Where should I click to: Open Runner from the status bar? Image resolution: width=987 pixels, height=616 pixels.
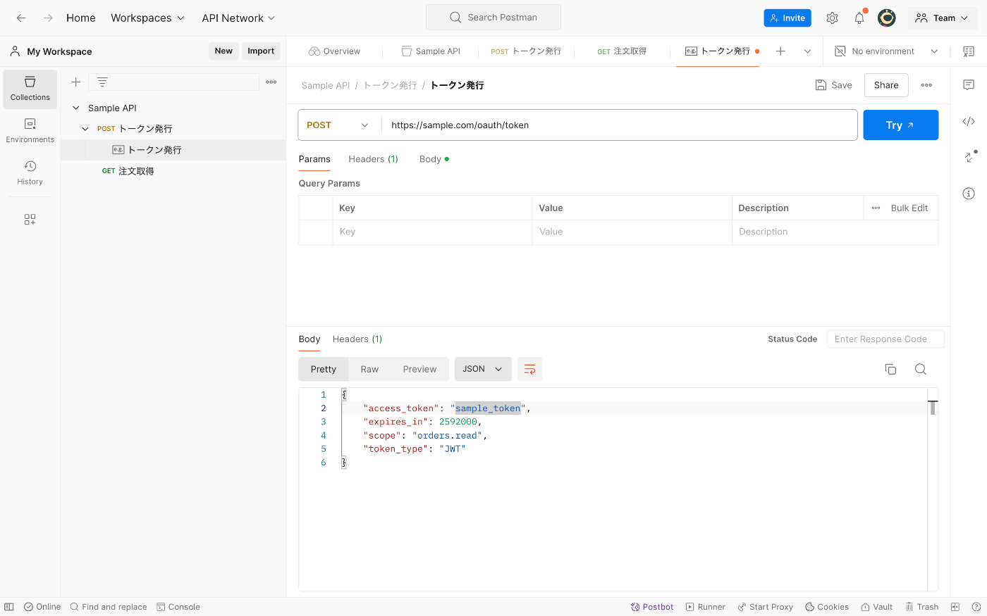pyautogui.click(x=705, y=607)
